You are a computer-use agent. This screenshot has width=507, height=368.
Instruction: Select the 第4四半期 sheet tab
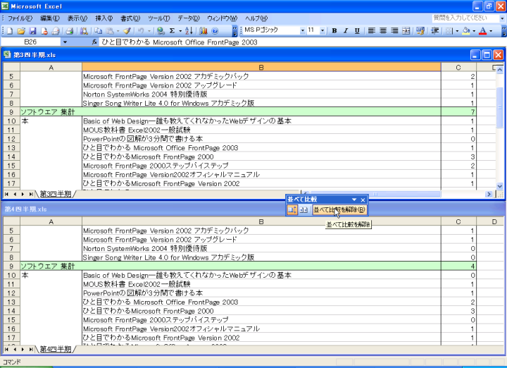pyautogui.click(x=56, y=349)
